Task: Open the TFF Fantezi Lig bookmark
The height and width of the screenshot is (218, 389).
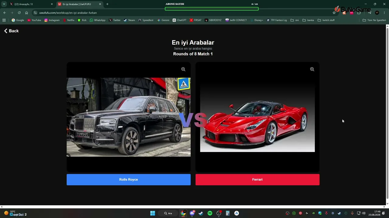Action: [277, 20]
